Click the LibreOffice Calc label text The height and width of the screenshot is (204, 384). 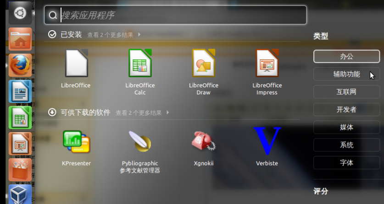[140, 89]
